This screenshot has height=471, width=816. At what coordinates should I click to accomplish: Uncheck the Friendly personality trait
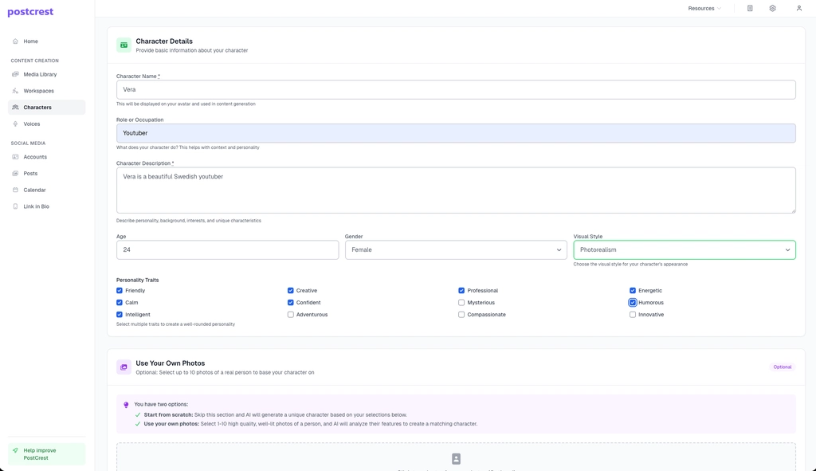point(120,291)
